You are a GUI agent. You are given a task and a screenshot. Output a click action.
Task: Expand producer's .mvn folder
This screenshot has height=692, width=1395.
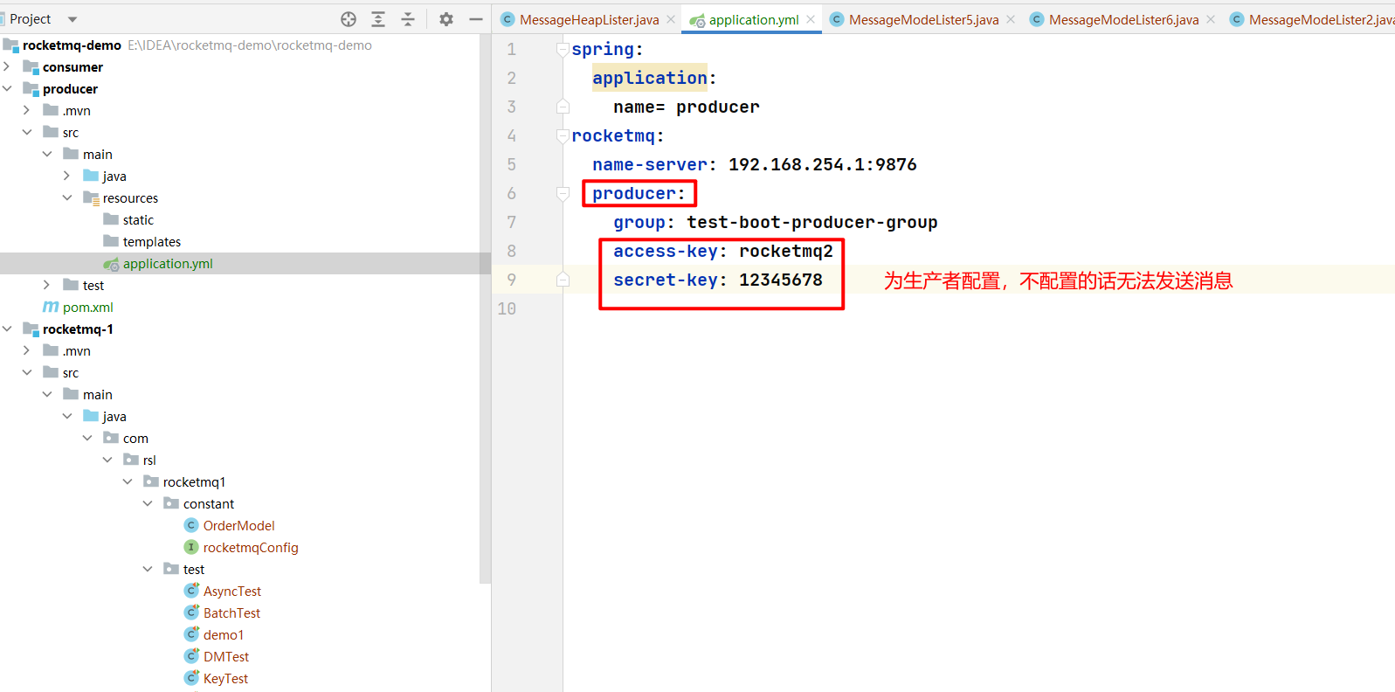(26, 110)
